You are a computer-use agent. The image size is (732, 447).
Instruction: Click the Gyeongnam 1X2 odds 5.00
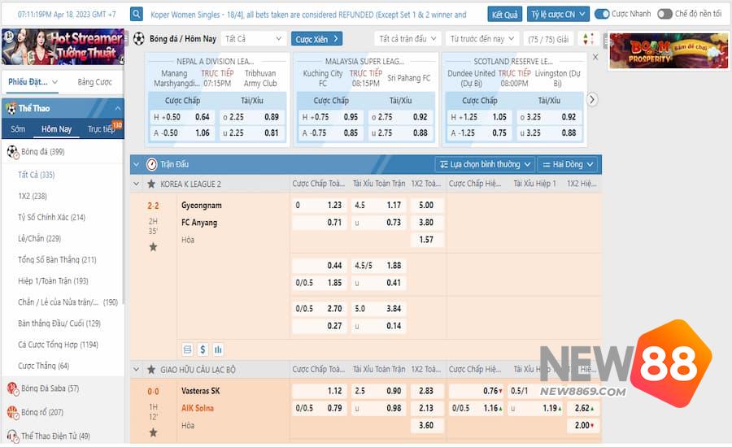[x=426, y=205]
